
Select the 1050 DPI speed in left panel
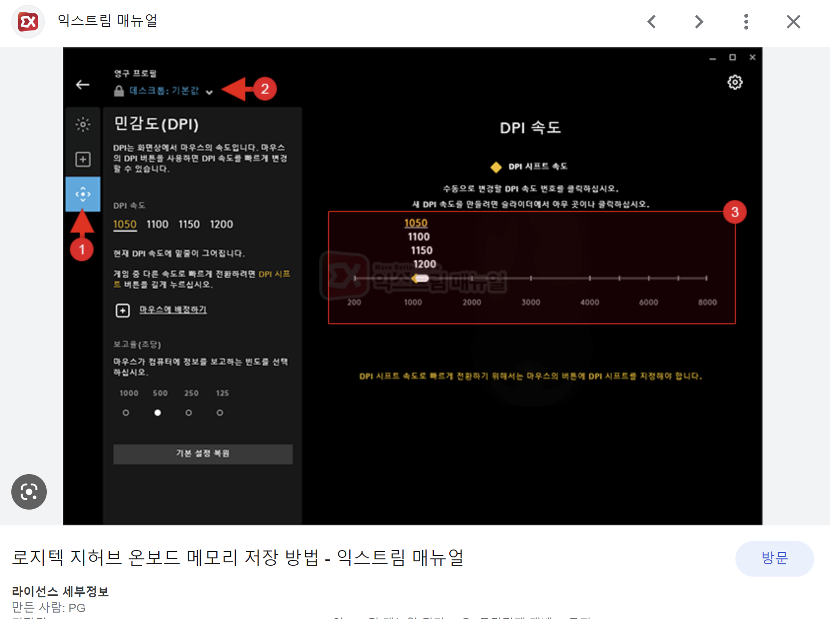coord(125,224)
